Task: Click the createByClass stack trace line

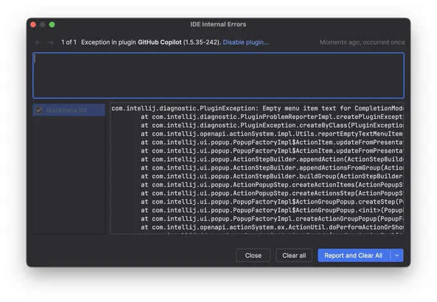Action: click(272, 125)
